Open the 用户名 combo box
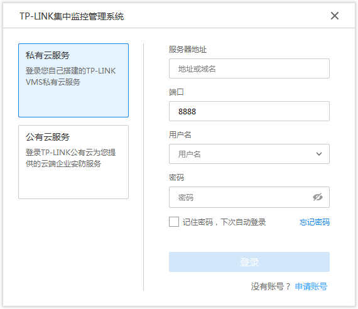 249,154
